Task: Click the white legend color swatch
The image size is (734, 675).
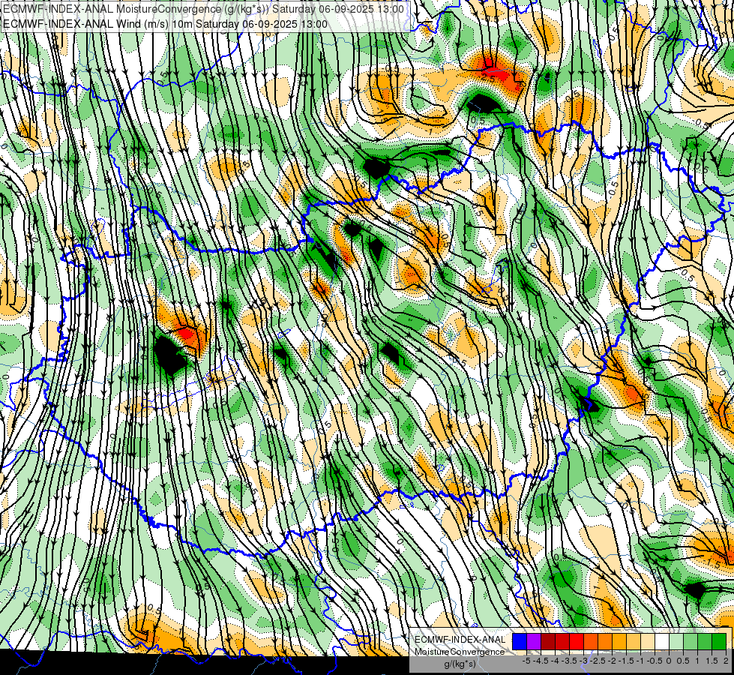Action: click(662, 641)
